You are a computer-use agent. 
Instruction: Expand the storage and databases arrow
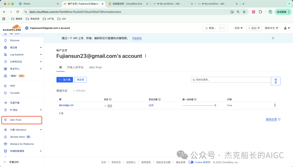pos(41,151)
